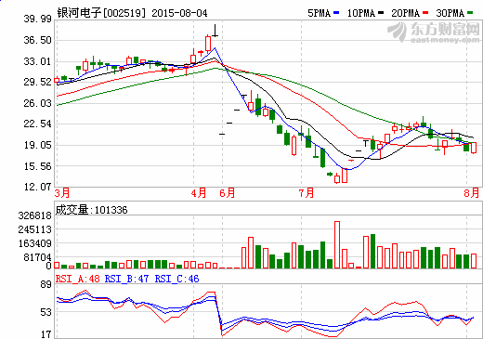
Task: Click the 成交量:101336 volume label
Action: [91, 210]
